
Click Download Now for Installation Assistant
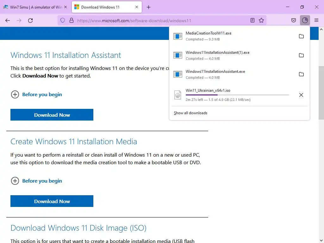(x=52, y=115)
